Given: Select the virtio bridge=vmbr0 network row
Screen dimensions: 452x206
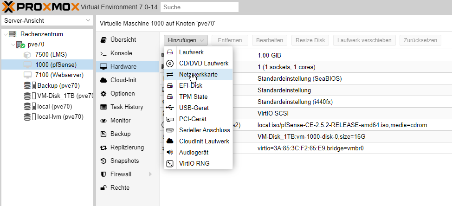Looking at the screenshot, I should (x=306, y=148).
